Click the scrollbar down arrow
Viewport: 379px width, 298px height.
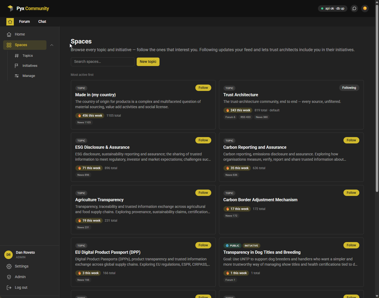tap(377, 296)
